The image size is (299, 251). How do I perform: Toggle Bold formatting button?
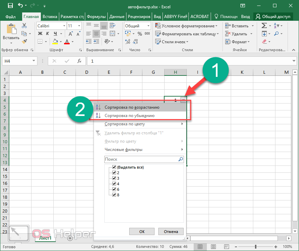click(x=40, y=34)
